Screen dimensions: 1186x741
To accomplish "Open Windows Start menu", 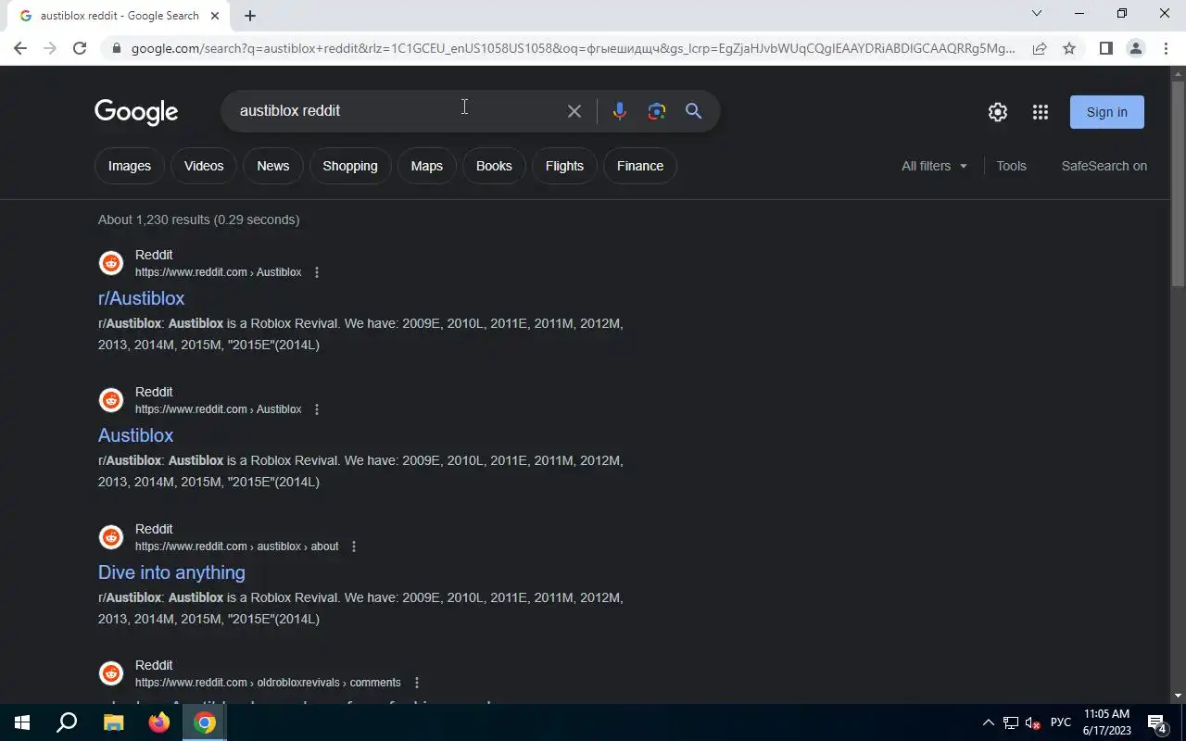I will click(22, 722).
